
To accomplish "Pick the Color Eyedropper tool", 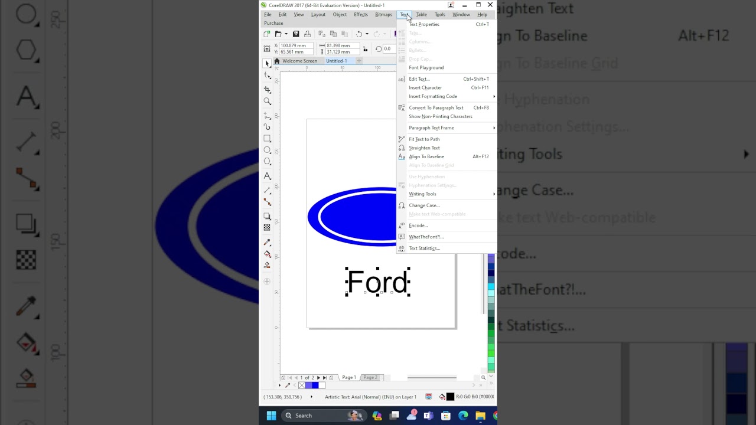I will tap(267, 243).
